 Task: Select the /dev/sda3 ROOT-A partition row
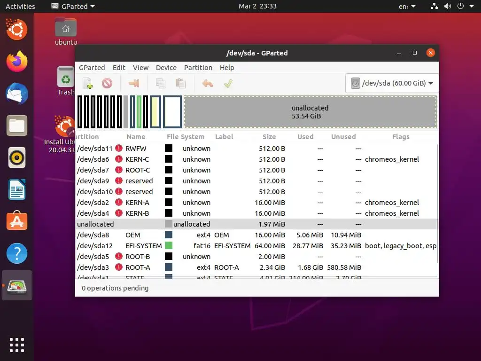tap(256, 267)
